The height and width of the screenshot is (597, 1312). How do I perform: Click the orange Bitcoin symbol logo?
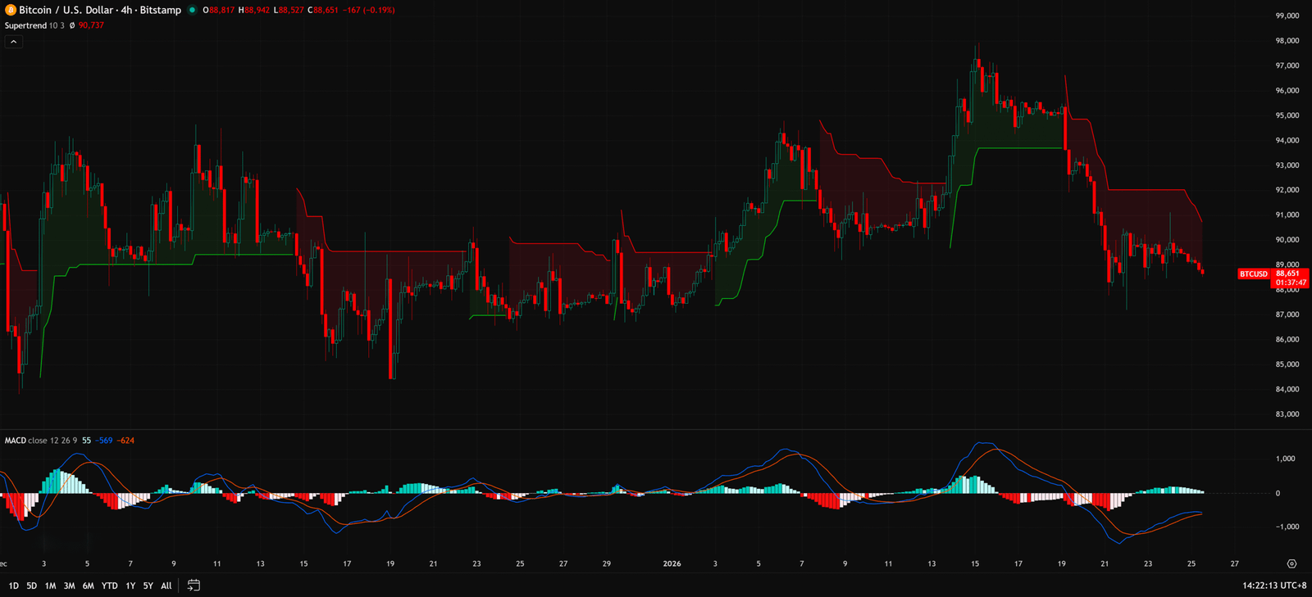(x=11, y=10)
